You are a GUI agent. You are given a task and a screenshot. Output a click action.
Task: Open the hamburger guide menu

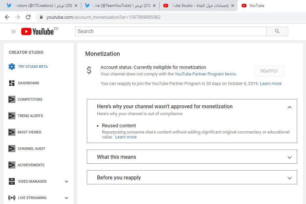pyautogui.click(x=13, y=31)
